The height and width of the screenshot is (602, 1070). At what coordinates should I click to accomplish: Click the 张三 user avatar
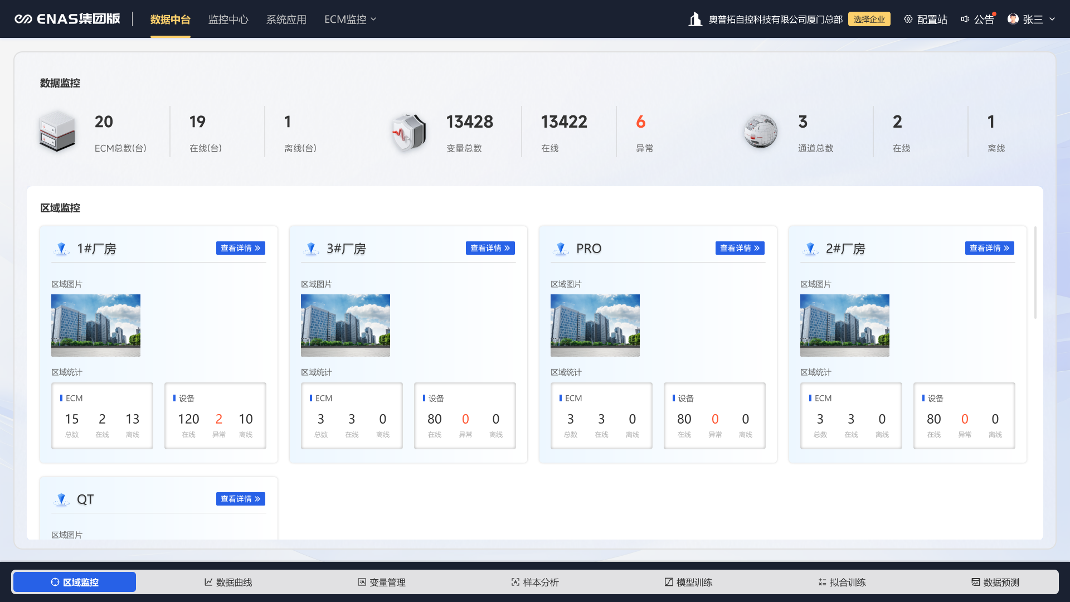pos(1013,20)
